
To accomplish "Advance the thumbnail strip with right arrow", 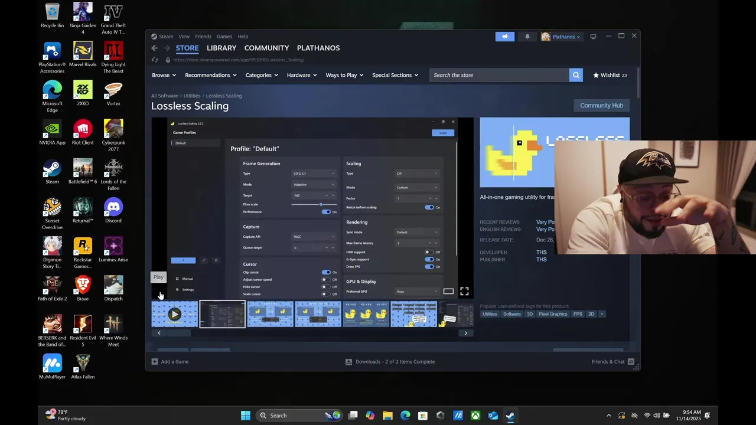I will (x=465, y=333).
